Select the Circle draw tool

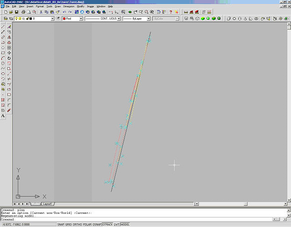pyautogui.click(x=3, y=64)
